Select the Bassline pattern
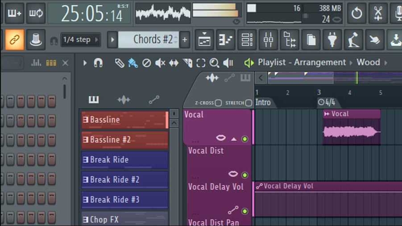402x226 pixels. pos(124,120)
